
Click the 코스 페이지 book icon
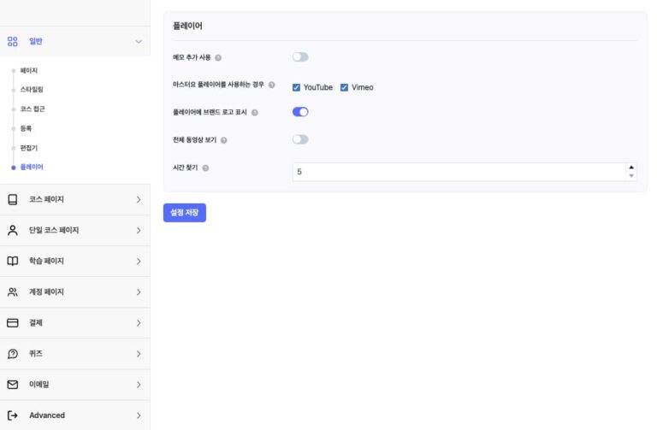pyautogui.click(x=13, y=200)
